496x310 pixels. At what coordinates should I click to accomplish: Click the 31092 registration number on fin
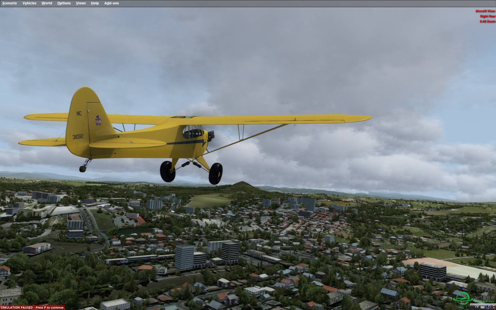point(78,136)
